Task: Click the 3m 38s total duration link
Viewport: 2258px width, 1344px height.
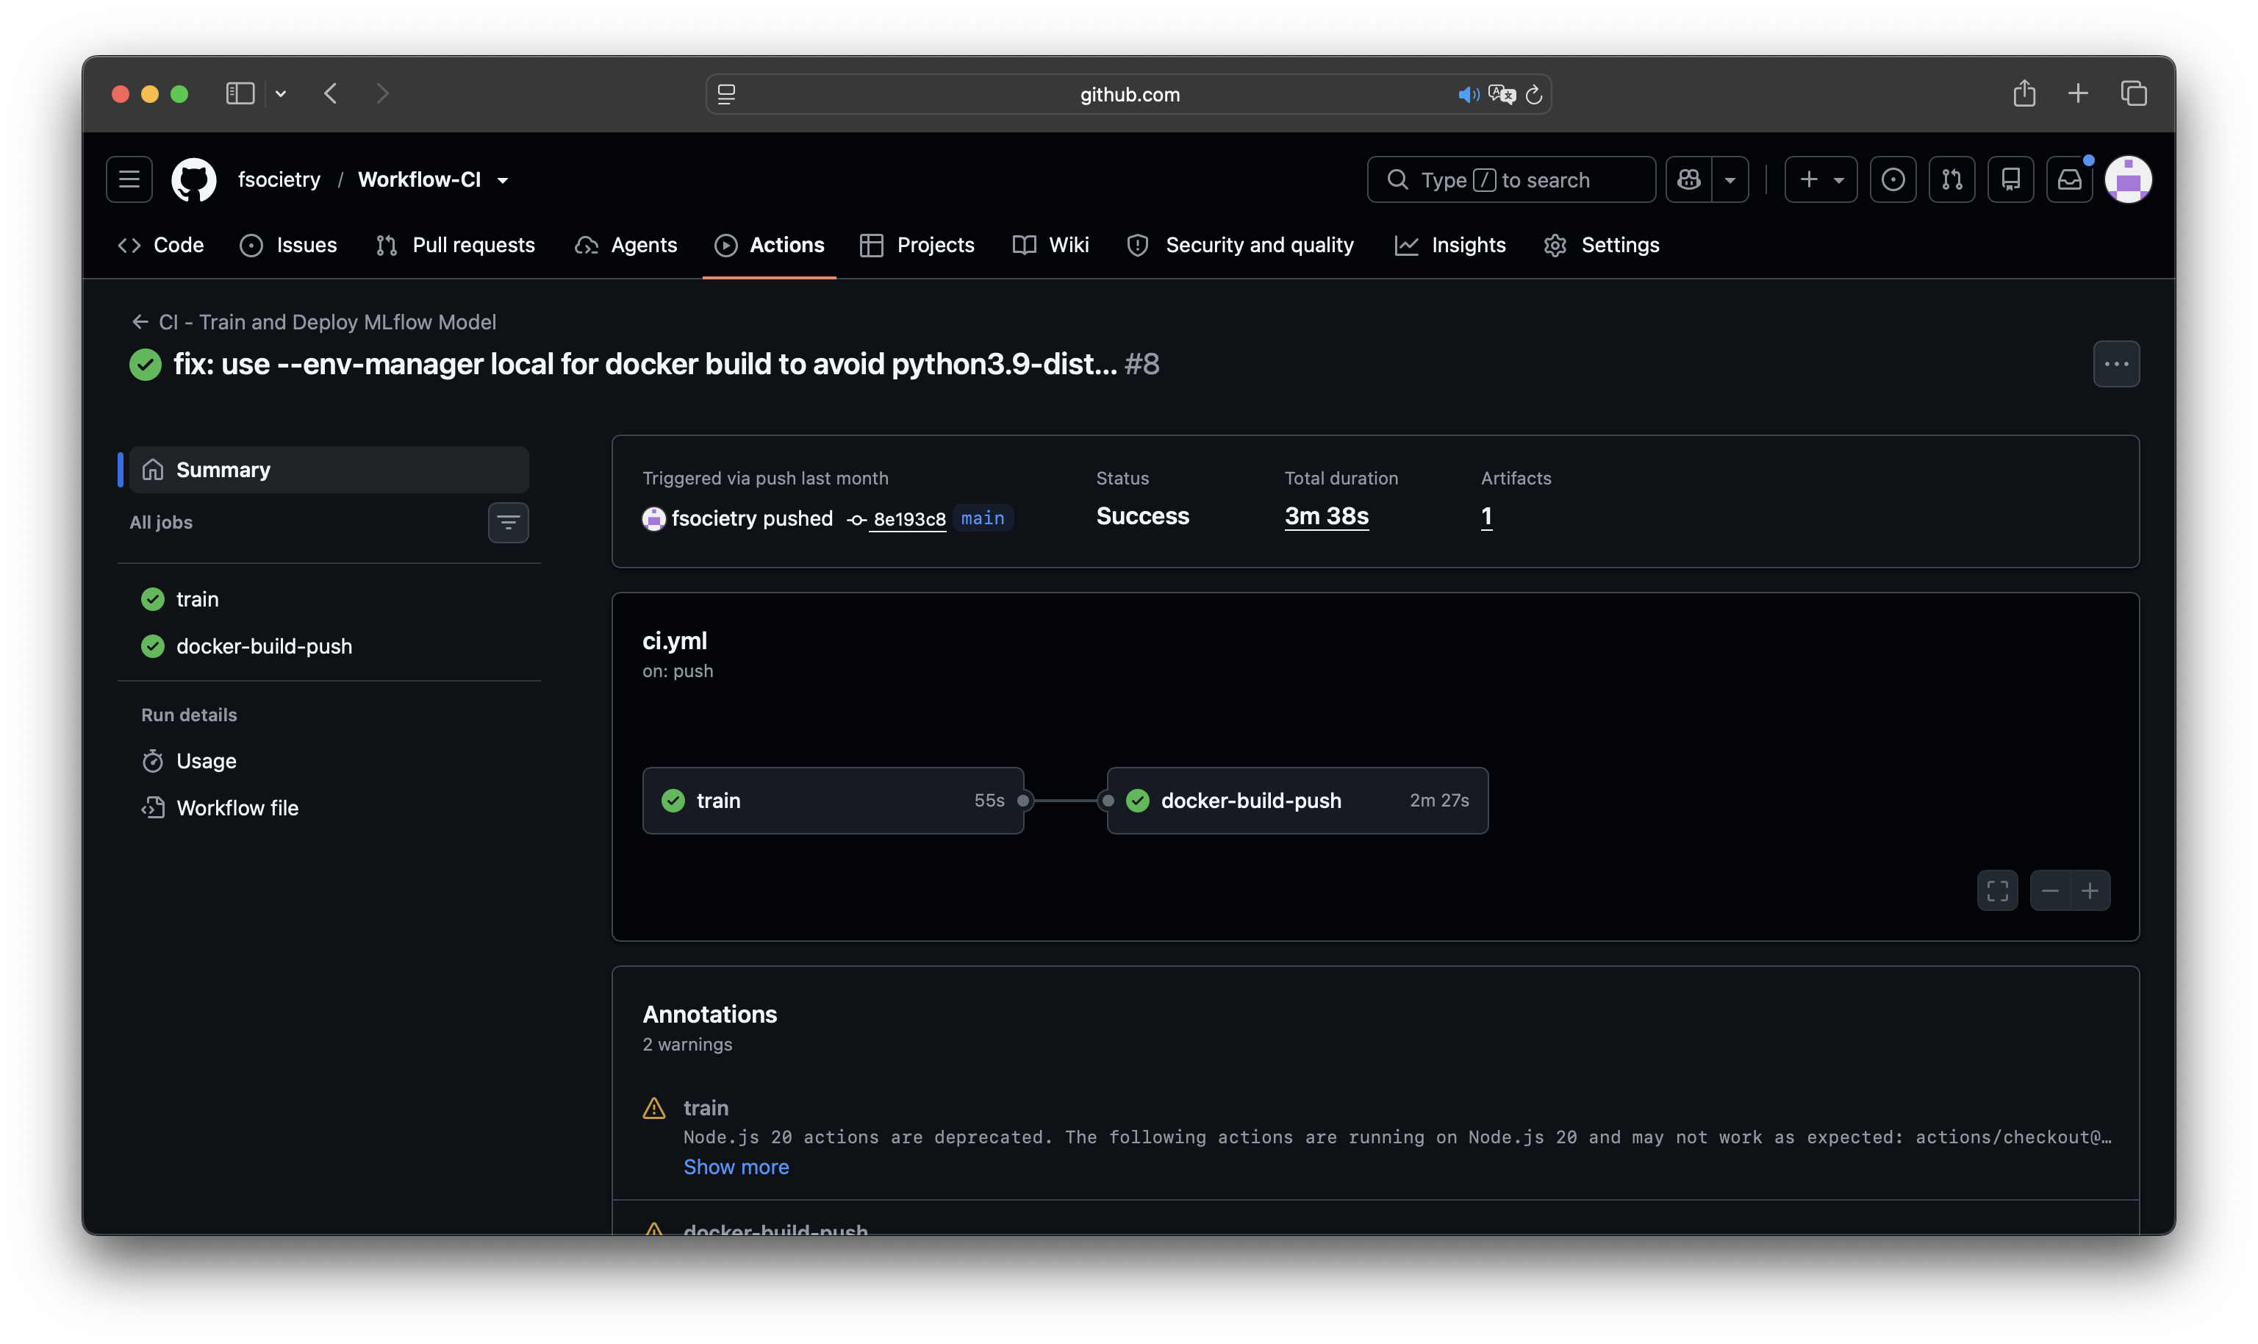Action: [1327, 516]
